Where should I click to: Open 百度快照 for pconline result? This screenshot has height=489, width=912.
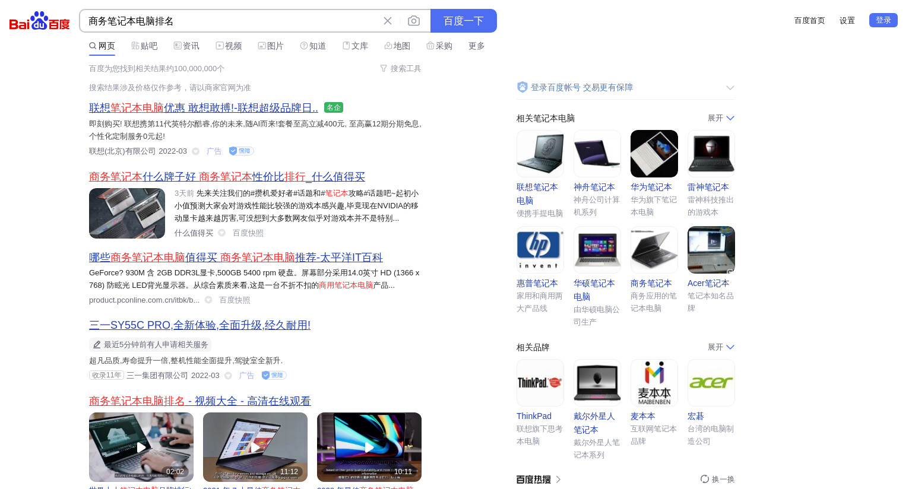[235, 300]
